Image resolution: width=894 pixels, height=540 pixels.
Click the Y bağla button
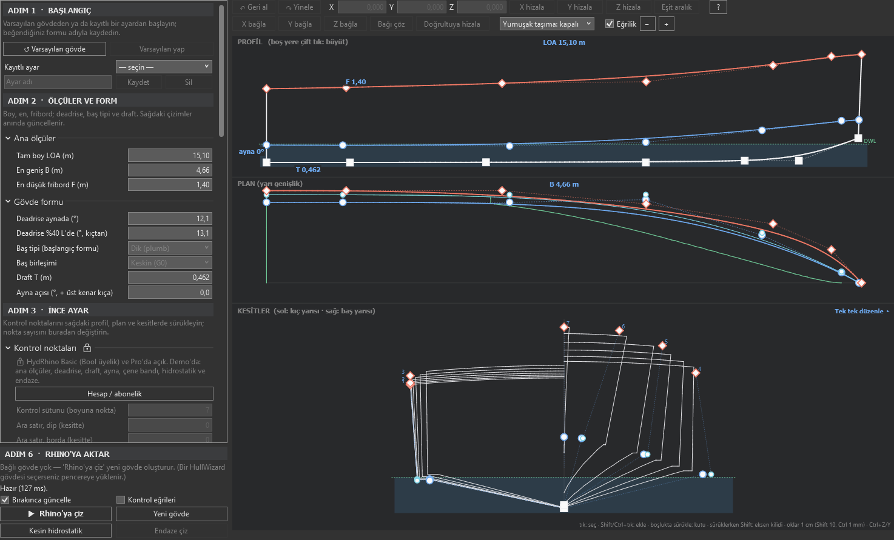coord(300,24)
